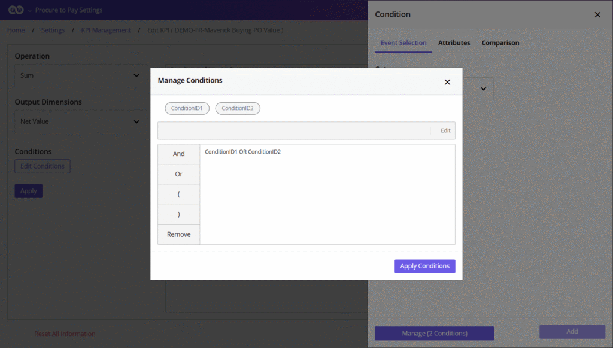Close the Condition side panel

(x=597, y=15)
